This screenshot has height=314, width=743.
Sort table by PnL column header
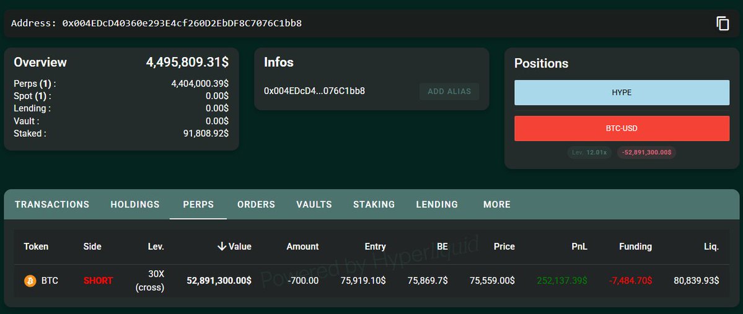coord(579,246)
